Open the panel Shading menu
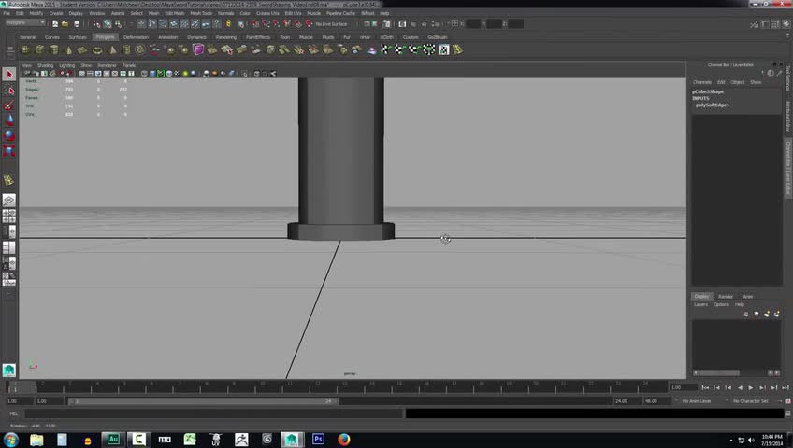793x448 pixels. (45, 65)
